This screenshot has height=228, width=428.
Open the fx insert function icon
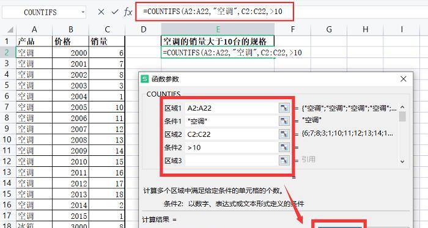point(128,12)
